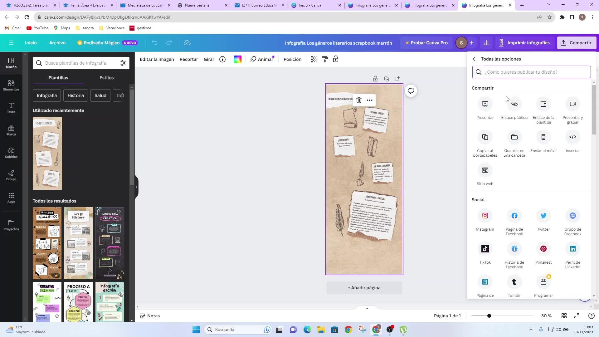Select the Instagram social icon
This screenshot has width=599, height=337.
tap(485, 216)
